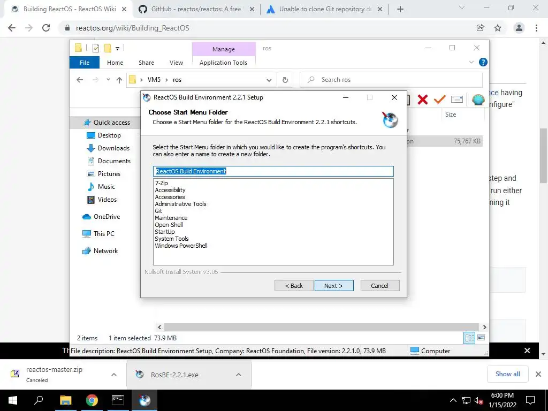The width and height of the screenshot is (548, 411).
Task: Click the orange checkmark icon in Explorer toolbar
Action: pyautogui.click(x=440, y=100)
